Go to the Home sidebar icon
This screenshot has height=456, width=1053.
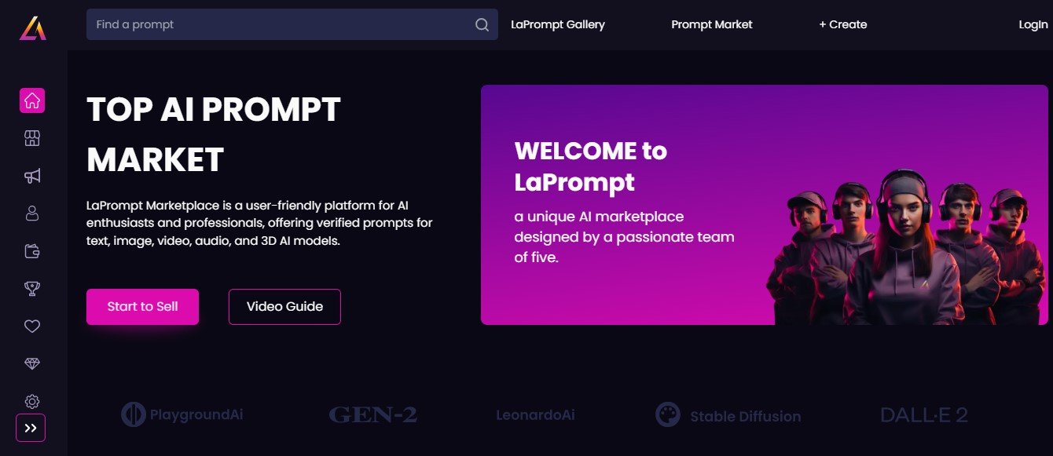[x=32, y=100]
